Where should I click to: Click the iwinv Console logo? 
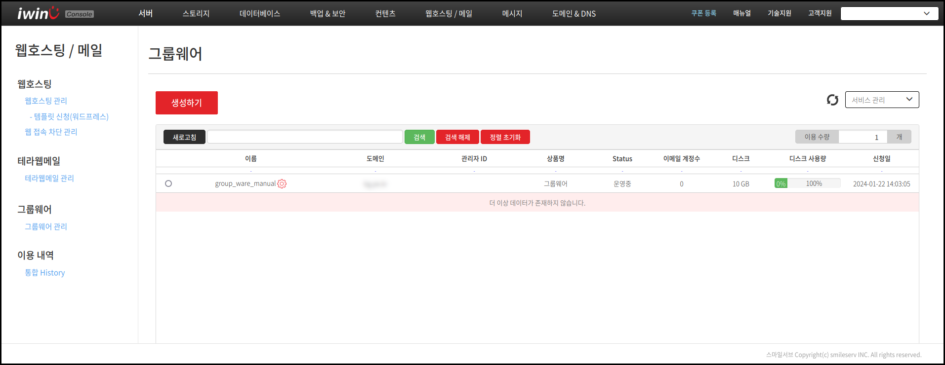55,13
